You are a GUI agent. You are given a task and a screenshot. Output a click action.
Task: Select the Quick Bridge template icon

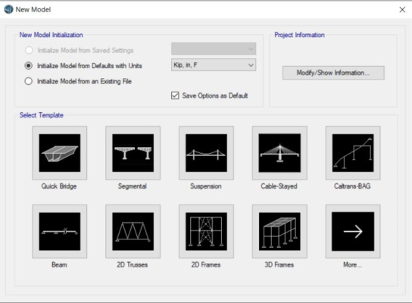point(60,153)
